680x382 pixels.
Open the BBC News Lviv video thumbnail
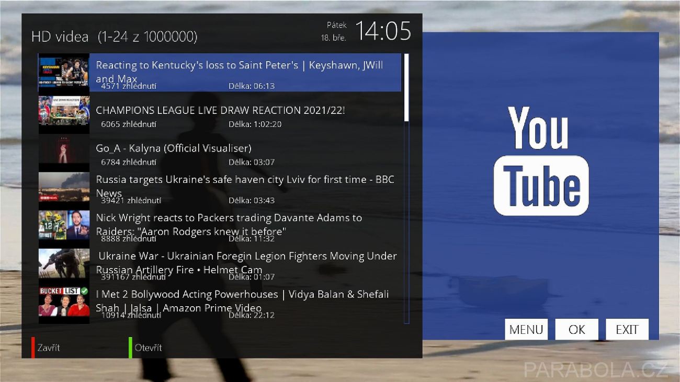[x=64, y=188]
